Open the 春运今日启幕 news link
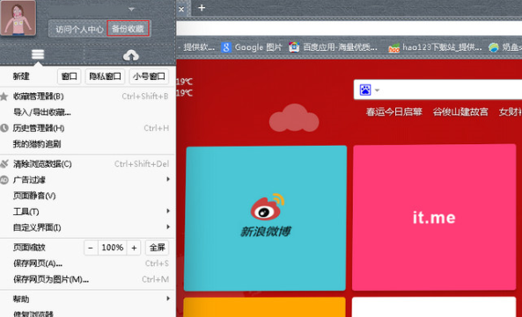Screen dimensions: 522x317 click(394, 112)
